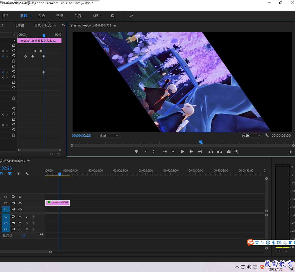295x272 pixels.
Task: Solo audio track A1
Action: [x=27, y=217]
